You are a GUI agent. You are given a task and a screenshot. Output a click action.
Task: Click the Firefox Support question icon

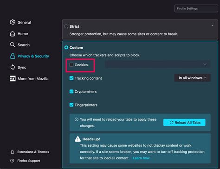12,161
